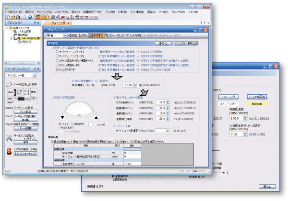This screenshot has height=201, width=288.
Task: Click the 連続書込 toolbar icon
Action: tap(96, 35)
